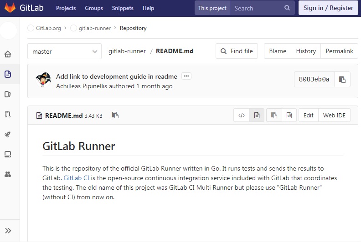Screen dimensions: 361x242
Task: Click the GitLab fox logo
Action: [10, 8]
